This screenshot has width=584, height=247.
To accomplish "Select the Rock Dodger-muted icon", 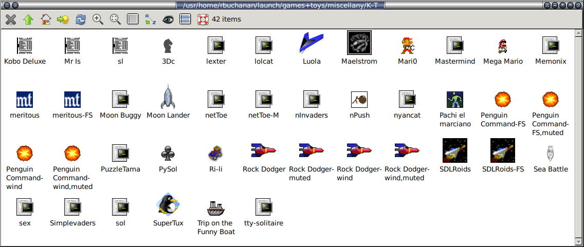I will [x=312, y=149].
